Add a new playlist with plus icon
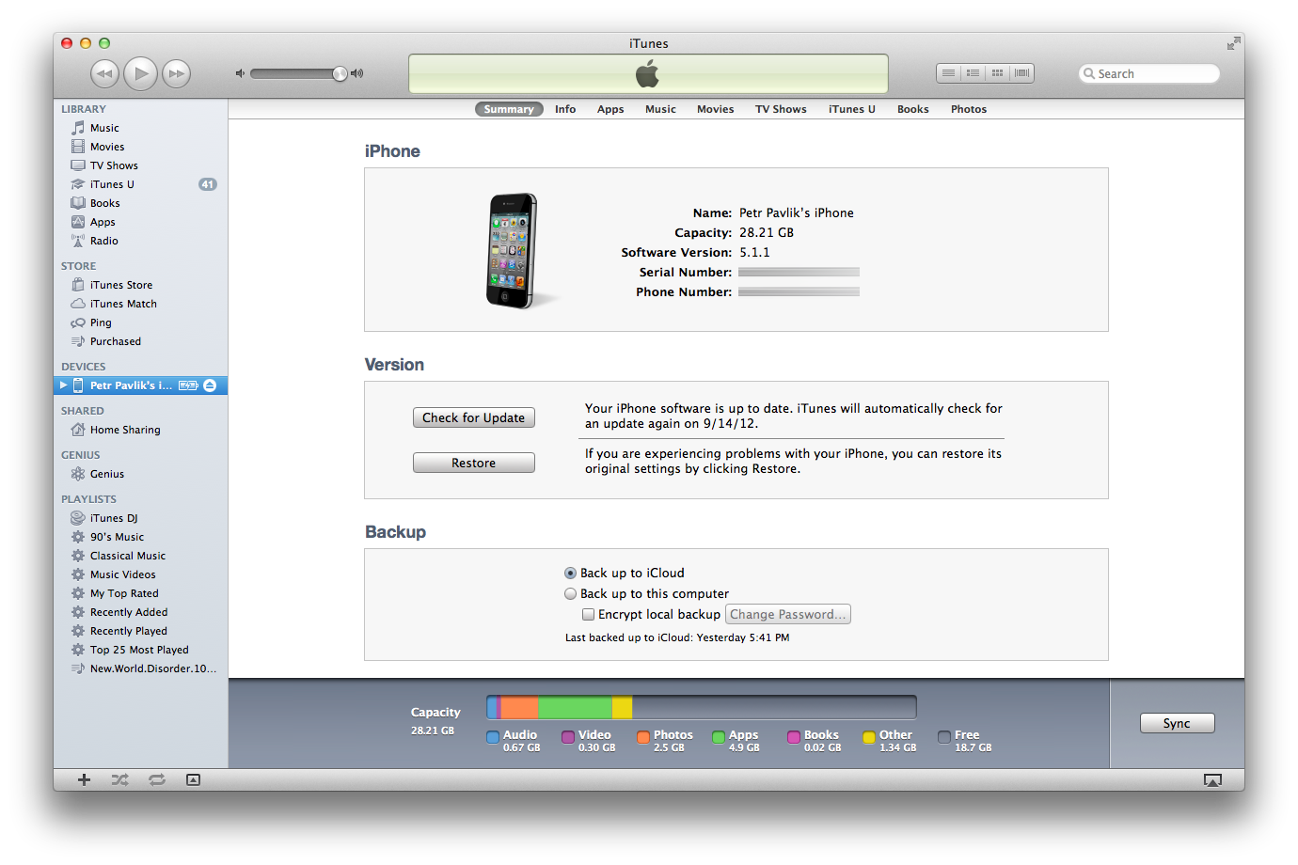 coord(84,779)
